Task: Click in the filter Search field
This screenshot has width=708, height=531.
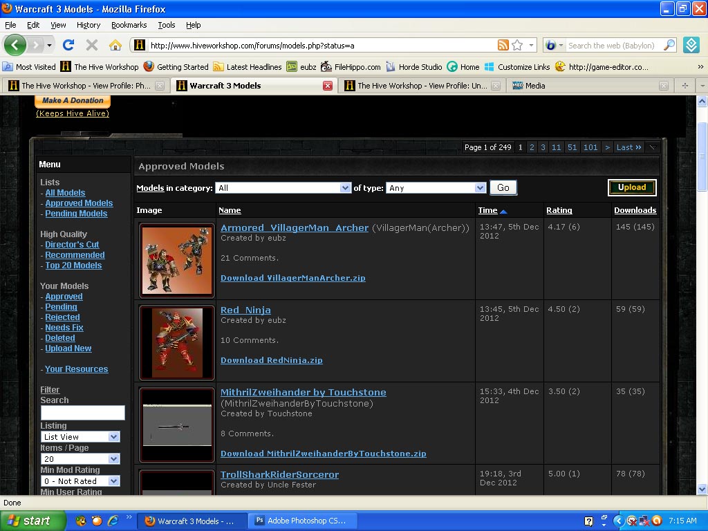Action: click(83, 413)
